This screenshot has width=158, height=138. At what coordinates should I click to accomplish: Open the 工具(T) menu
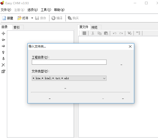coord(46,10)
